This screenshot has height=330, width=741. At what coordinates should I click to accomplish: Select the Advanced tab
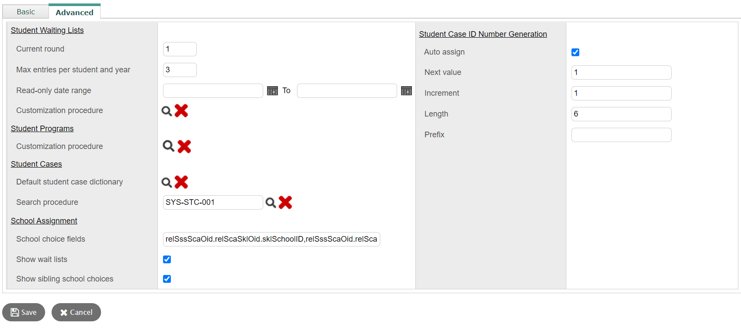75,12
